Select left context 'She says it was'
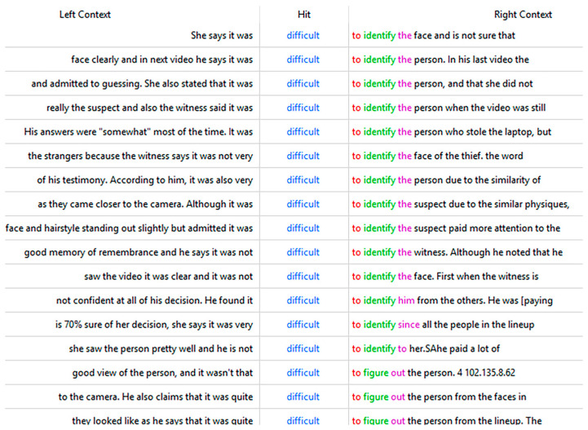The width and height of the screenshot is (588, 430). [x=222, y=36]
